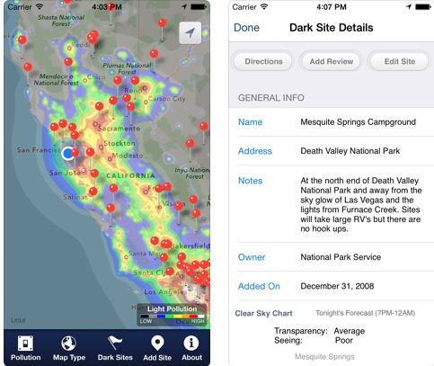Tap the Pollution tab icon

[25, 344]
